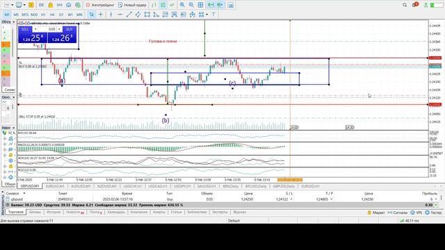The height and width of the screenshot is (250, 445).
Task: Open the Signals radio-wave icon
Action: click(x=60, y=5)
